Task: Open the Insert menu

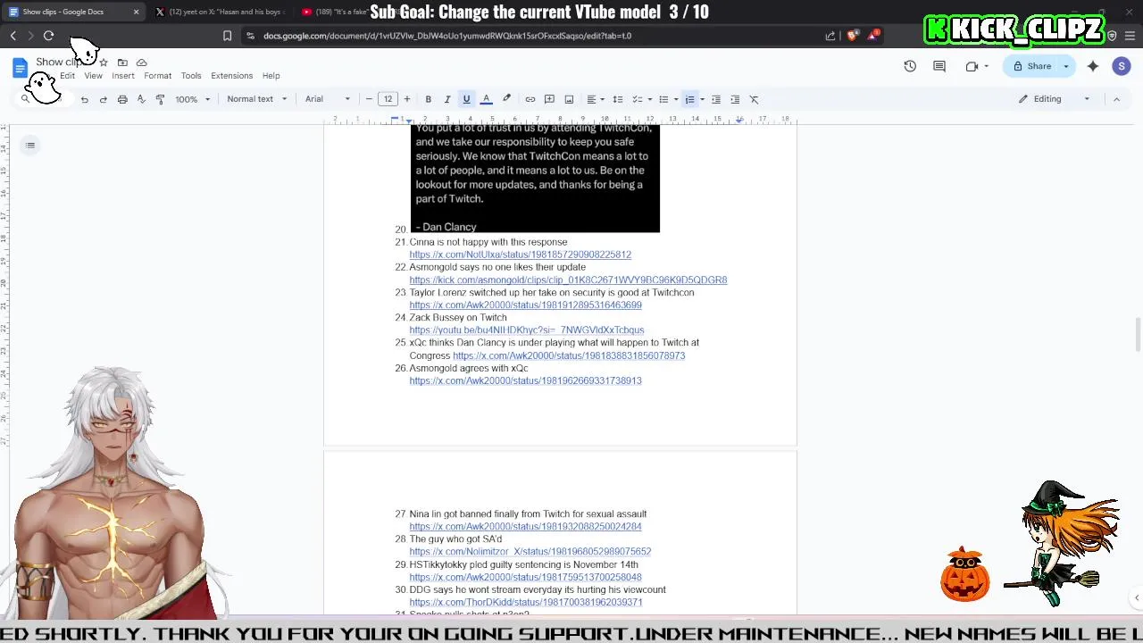Action: click(x=123, y=76)
